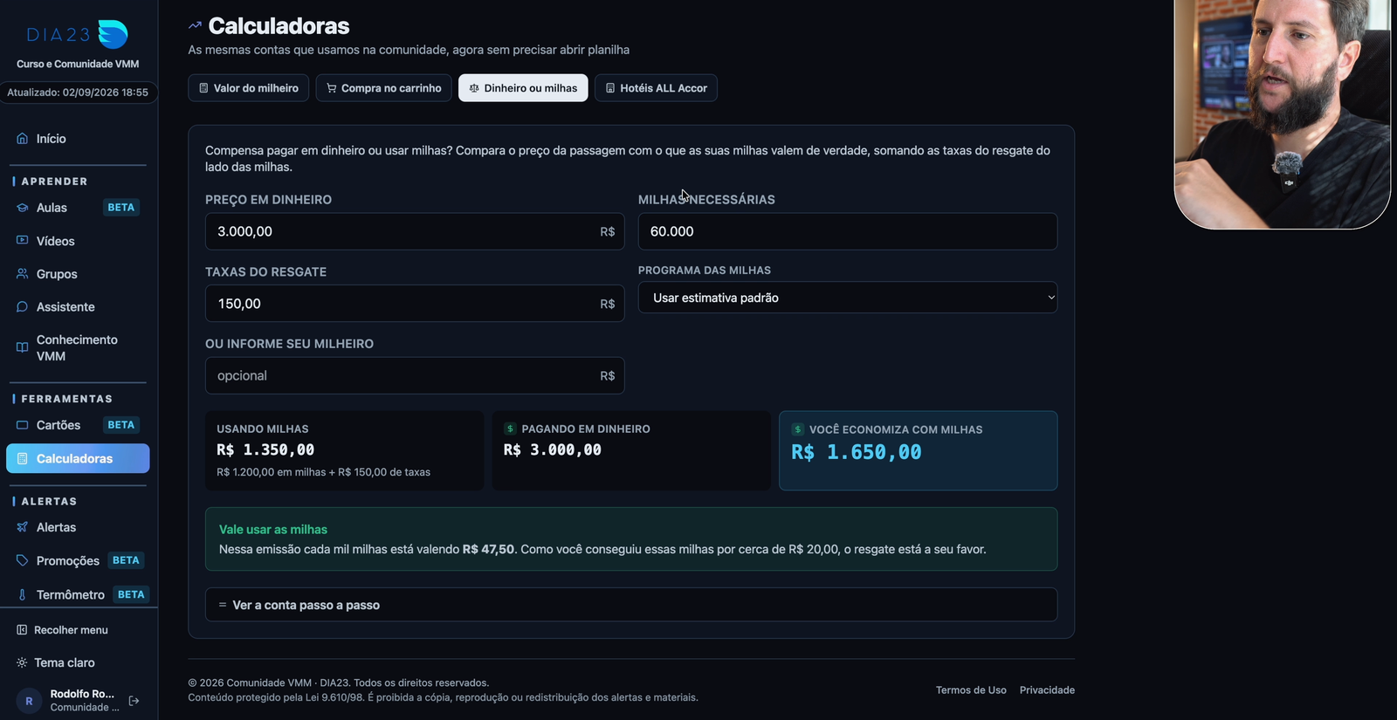Viewport: 1397px width, 720px height.
Task: Click the 'Vale usar as milhas' heading
Action: pos(273,530)
